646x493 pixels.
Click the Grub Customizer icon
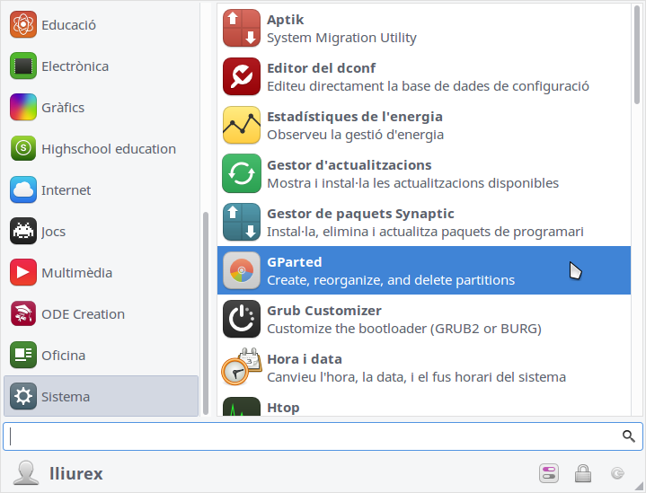[241, 320]
